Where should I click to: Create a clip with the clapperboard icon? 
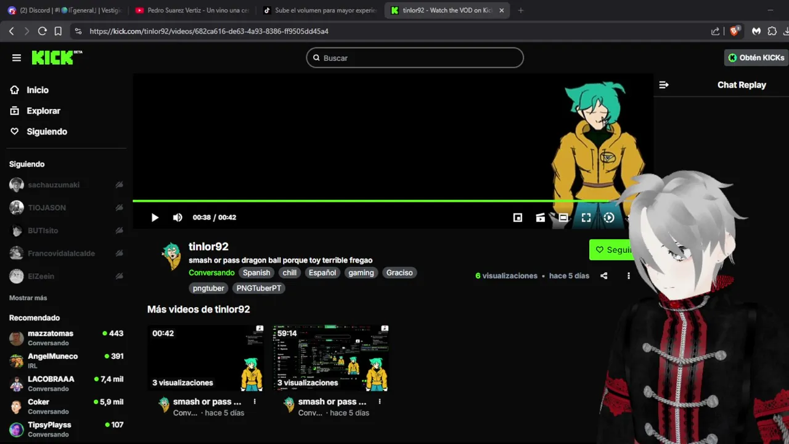[541, 218]
